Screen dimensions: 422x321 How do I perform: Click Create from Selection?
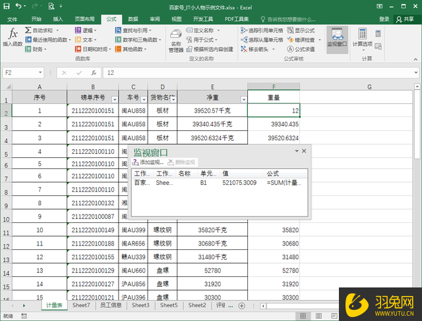(210, 49)
